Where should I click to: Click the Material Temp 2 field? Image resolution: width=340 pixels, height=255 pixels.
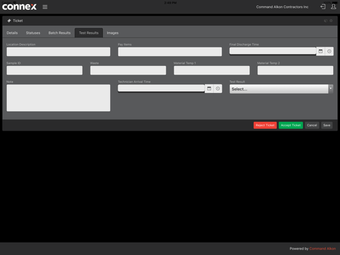(295, 70)
